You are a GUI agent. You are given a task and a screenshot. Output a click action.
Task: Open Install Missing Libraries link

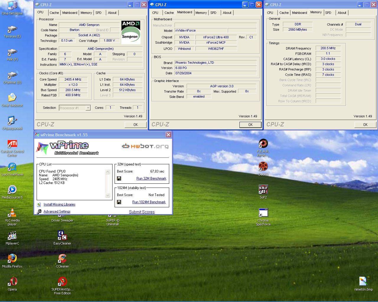click(59, 204)
